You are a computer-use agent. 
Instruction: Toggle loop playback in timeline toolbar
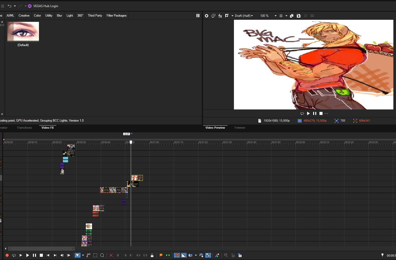pyautogui.click(x=14, y=255)
